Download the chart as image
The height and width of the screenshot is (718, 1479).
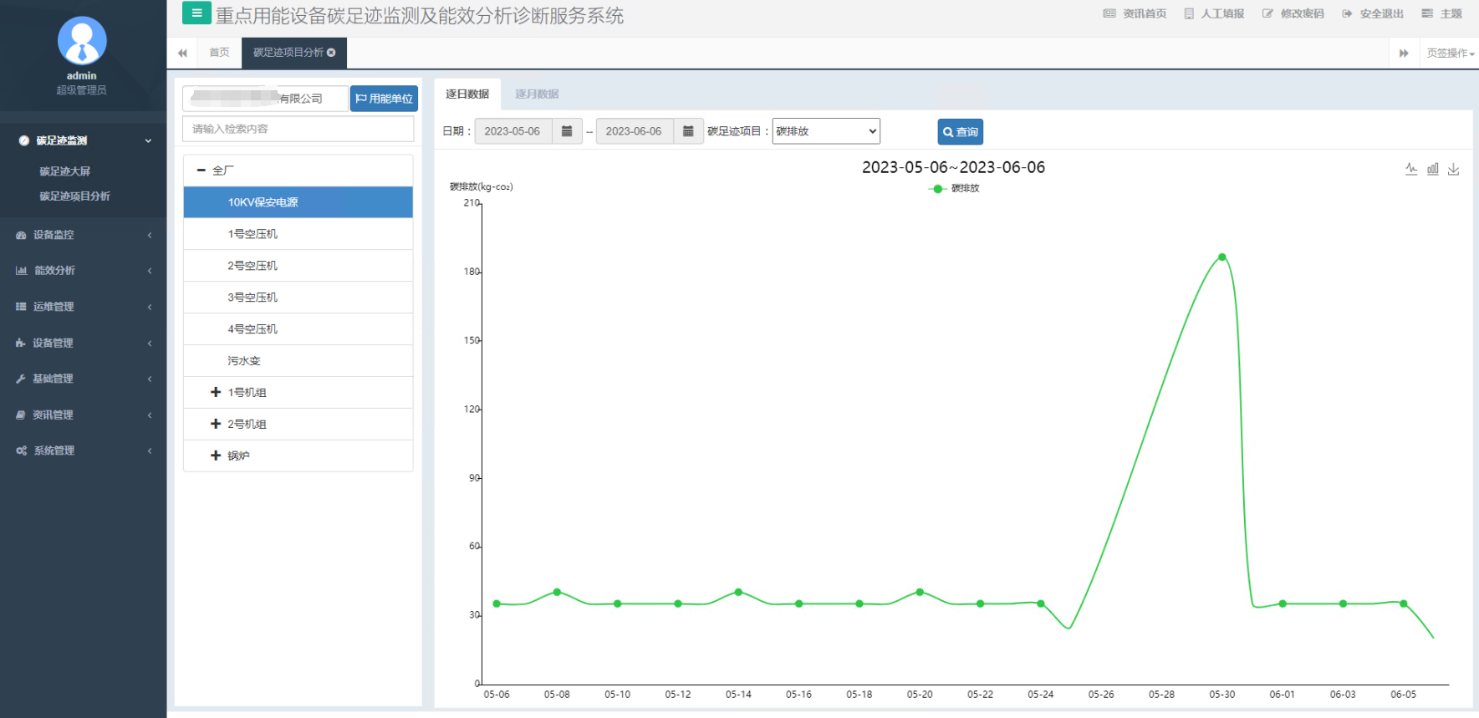[1454, 169]
